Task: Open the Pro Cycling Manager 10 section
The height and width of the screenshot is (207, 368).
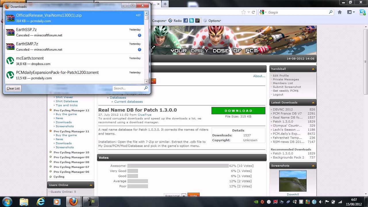Action: [x=71, y=153]
